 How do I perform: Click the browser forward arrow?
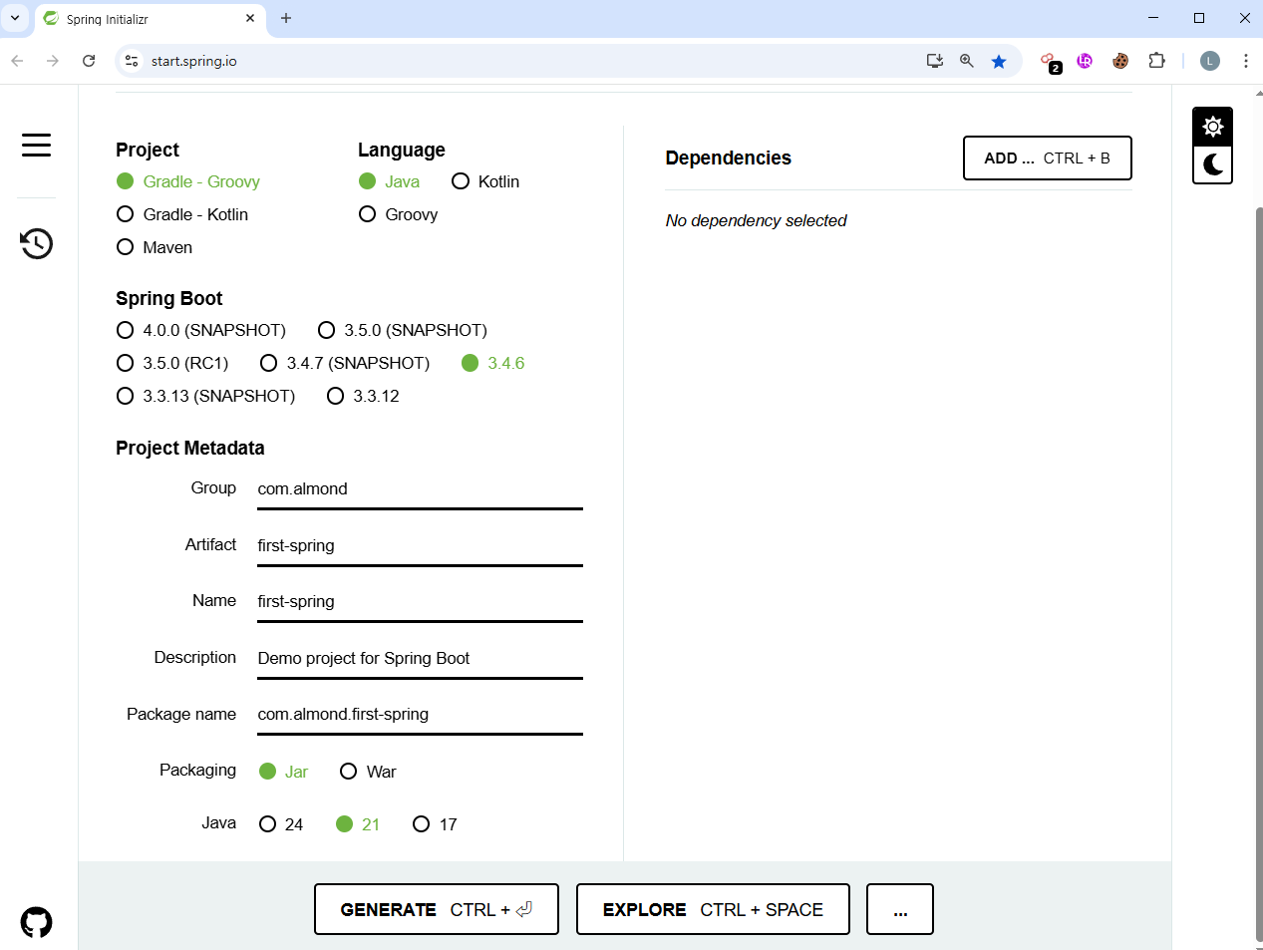click(53, 61)
